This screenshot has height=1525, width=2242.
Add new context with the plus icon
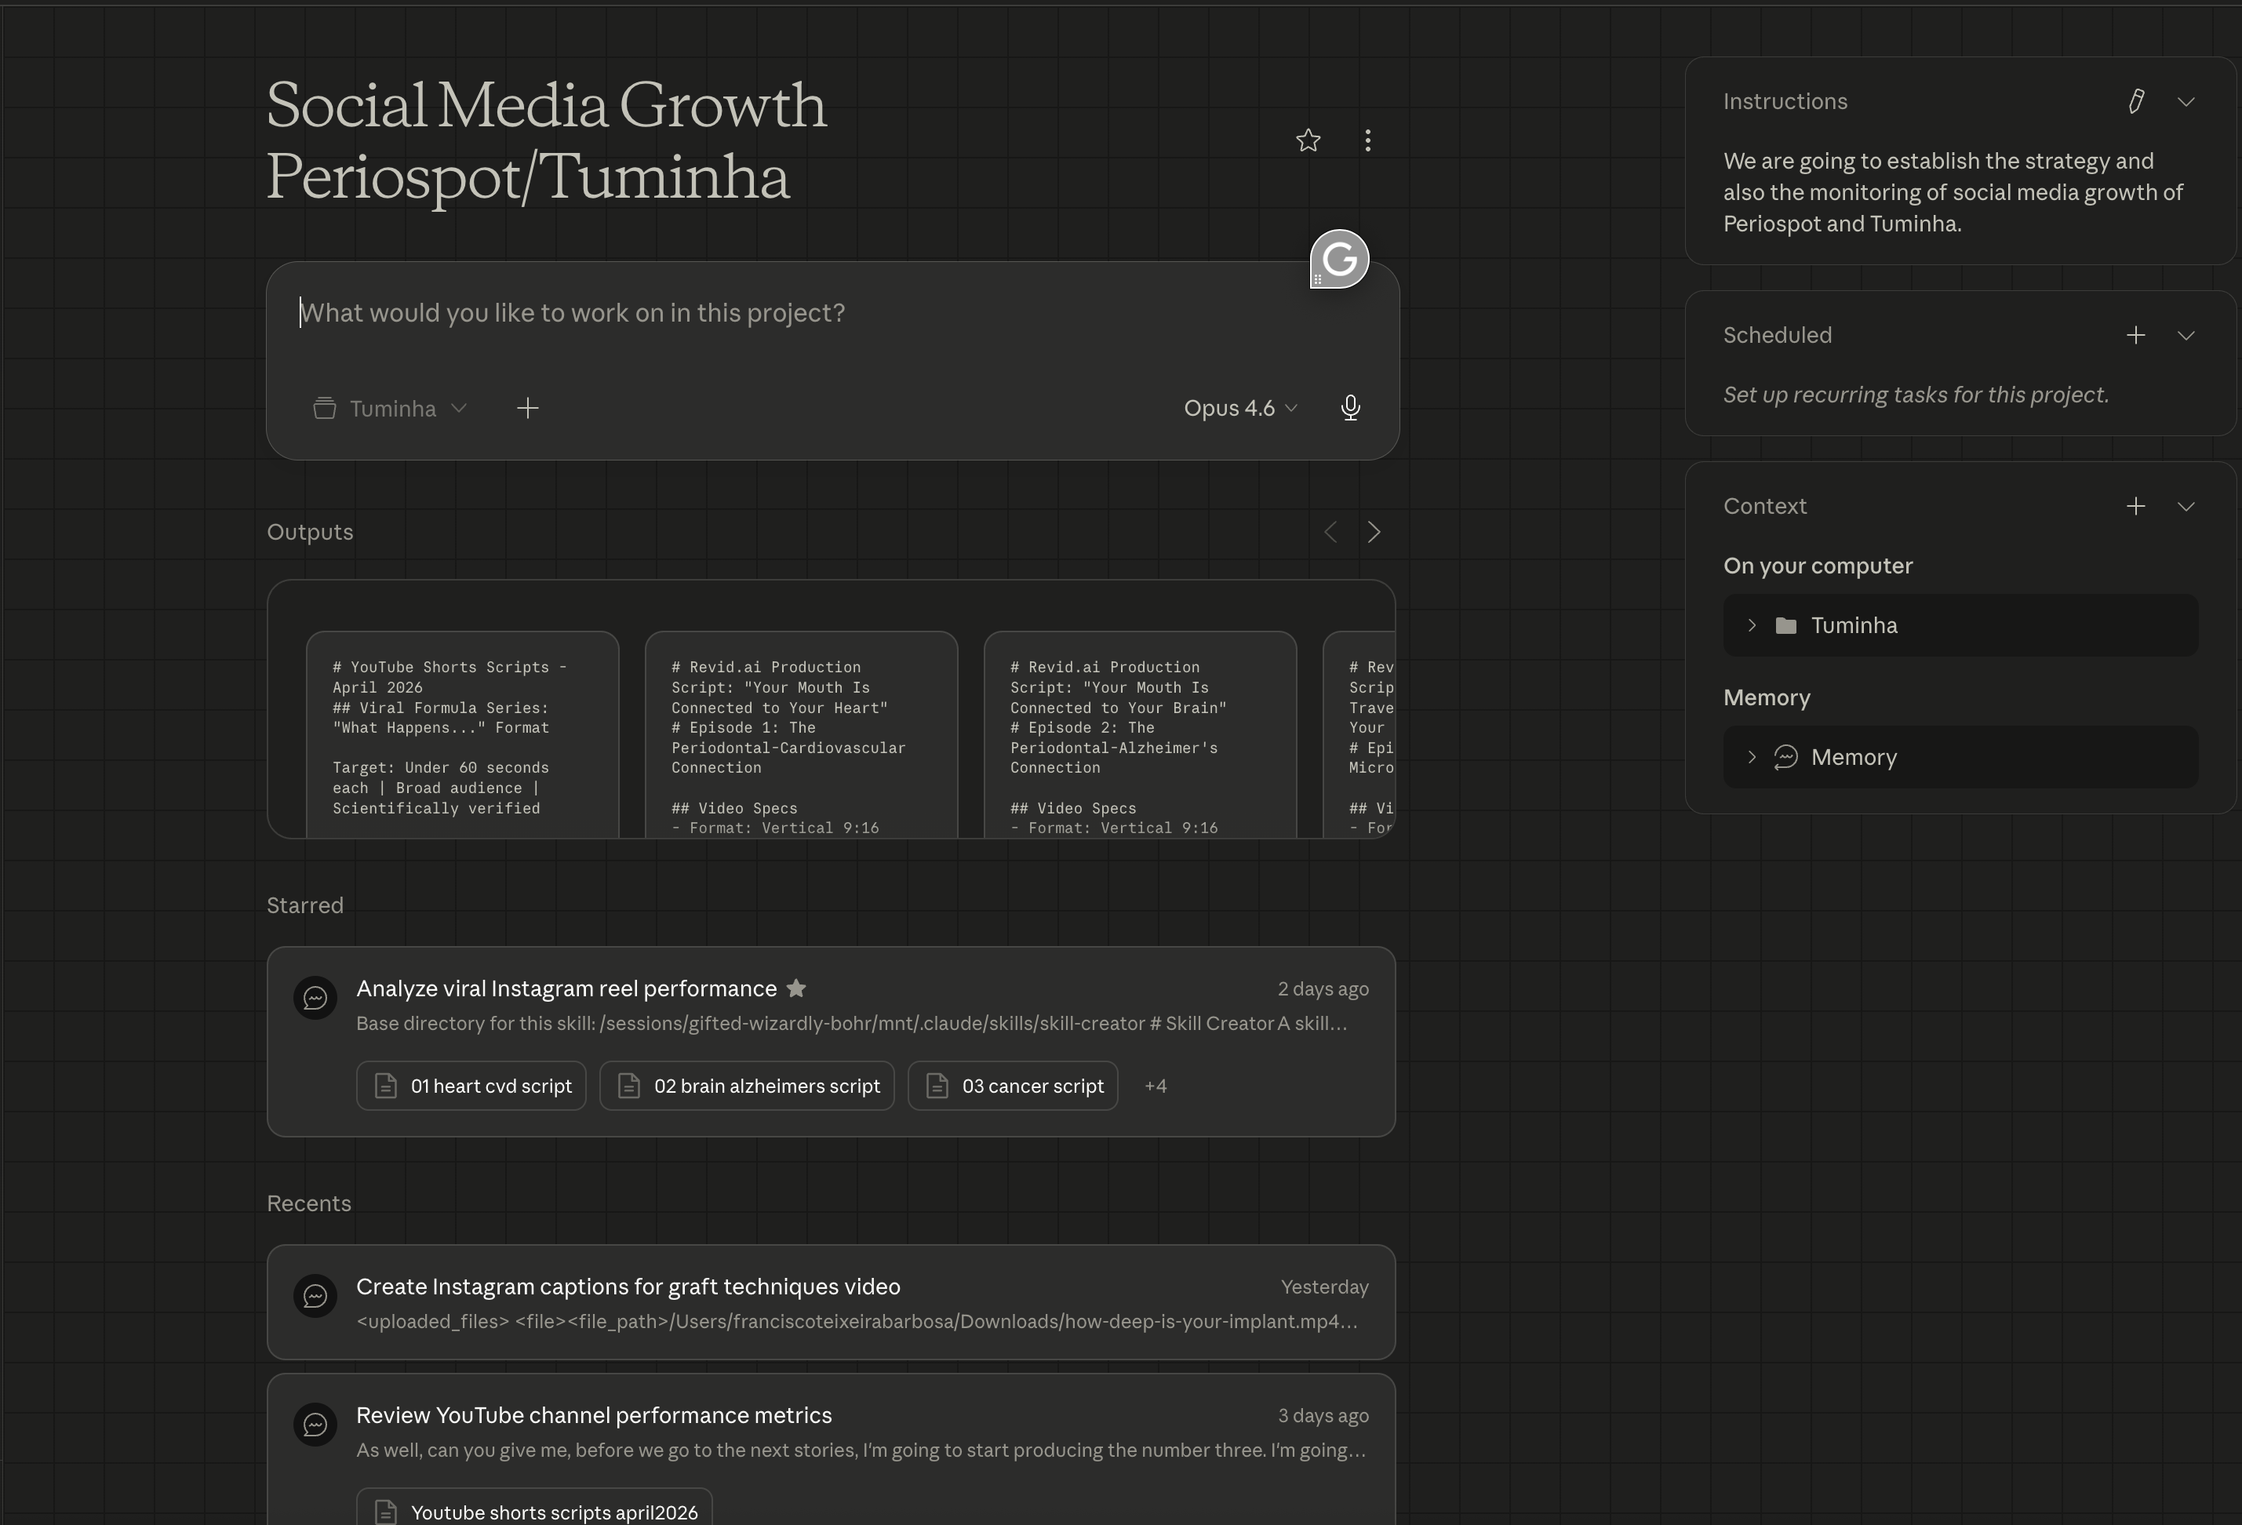coord(2136,505)
